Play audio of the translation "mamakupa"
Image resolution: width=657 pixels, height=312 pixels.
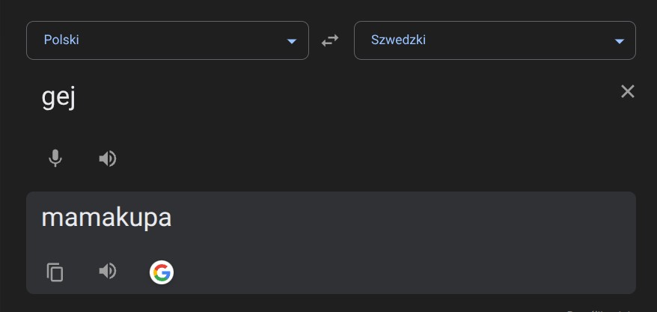point(108,271)
